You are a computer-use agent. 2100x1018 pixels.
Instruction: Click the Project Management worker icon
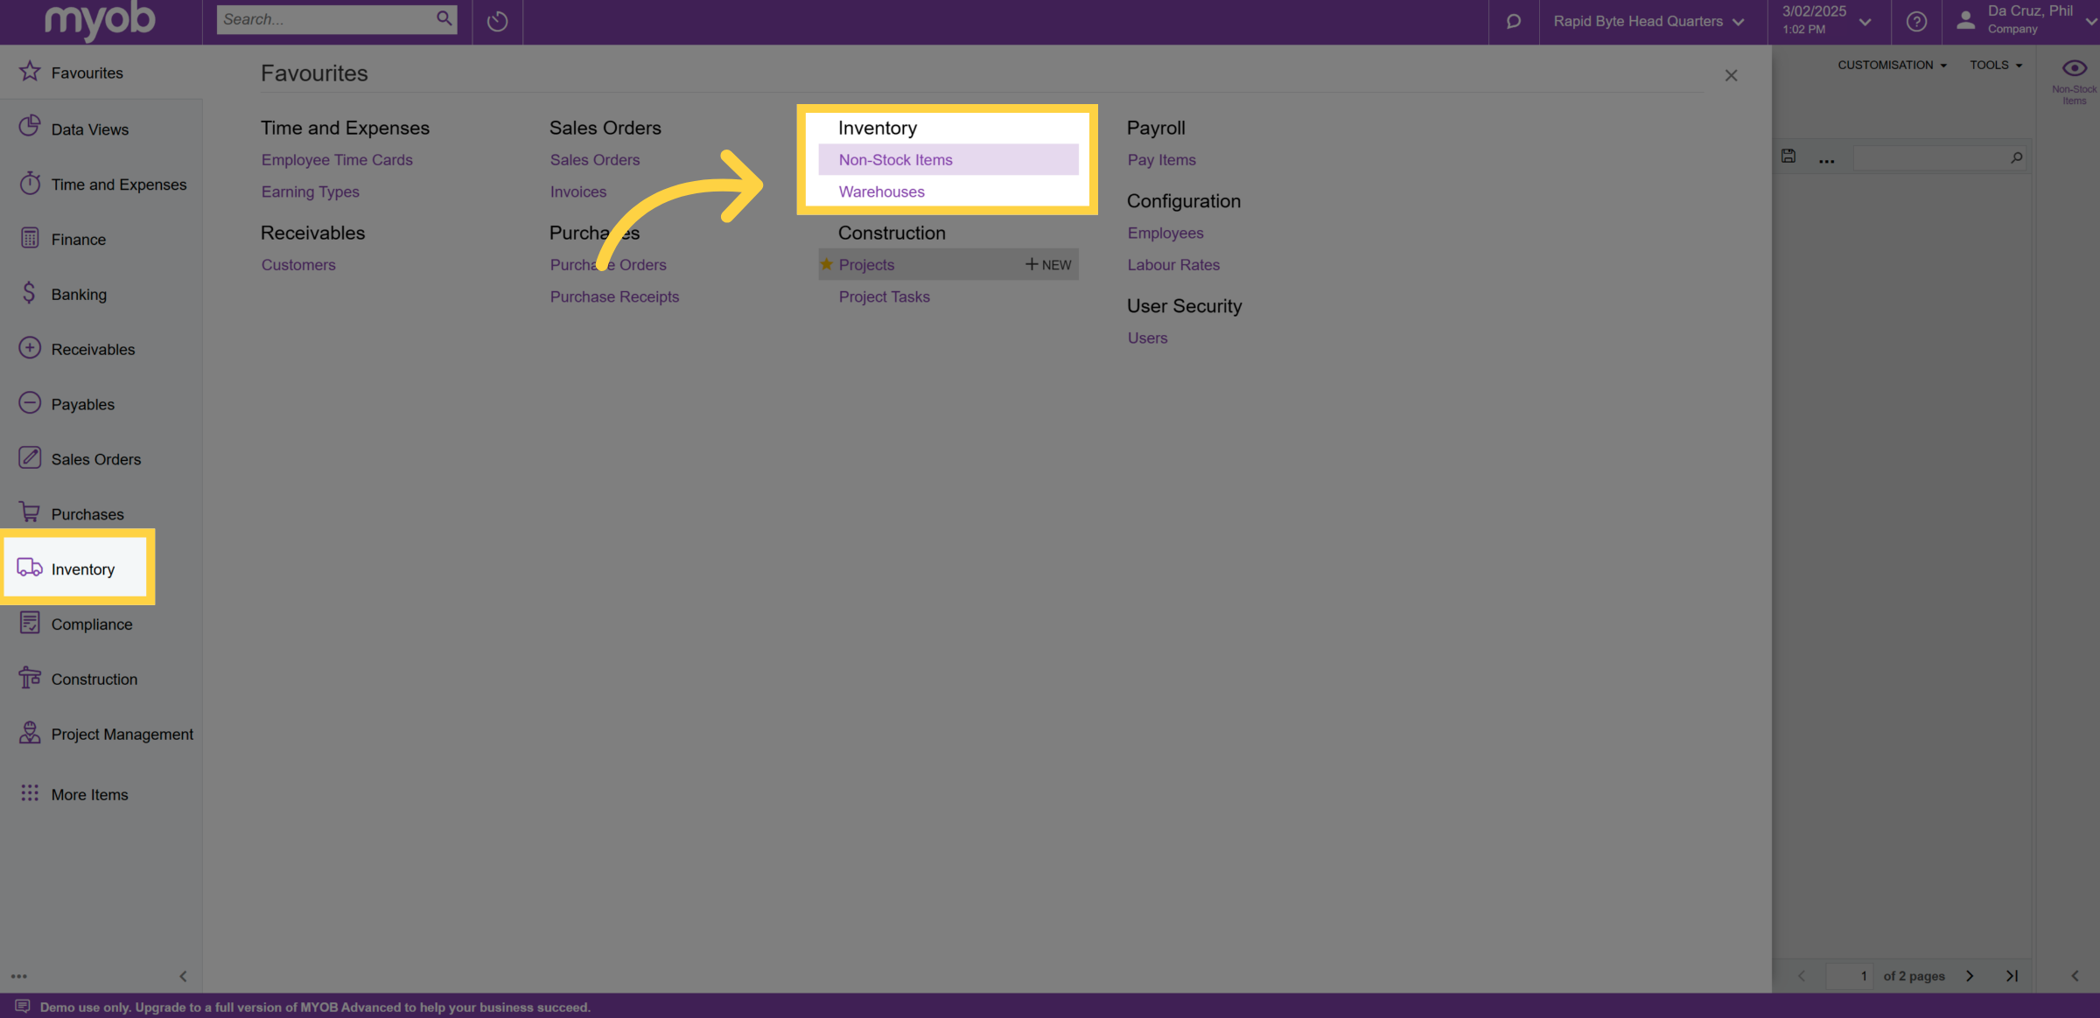pos(30,733)
